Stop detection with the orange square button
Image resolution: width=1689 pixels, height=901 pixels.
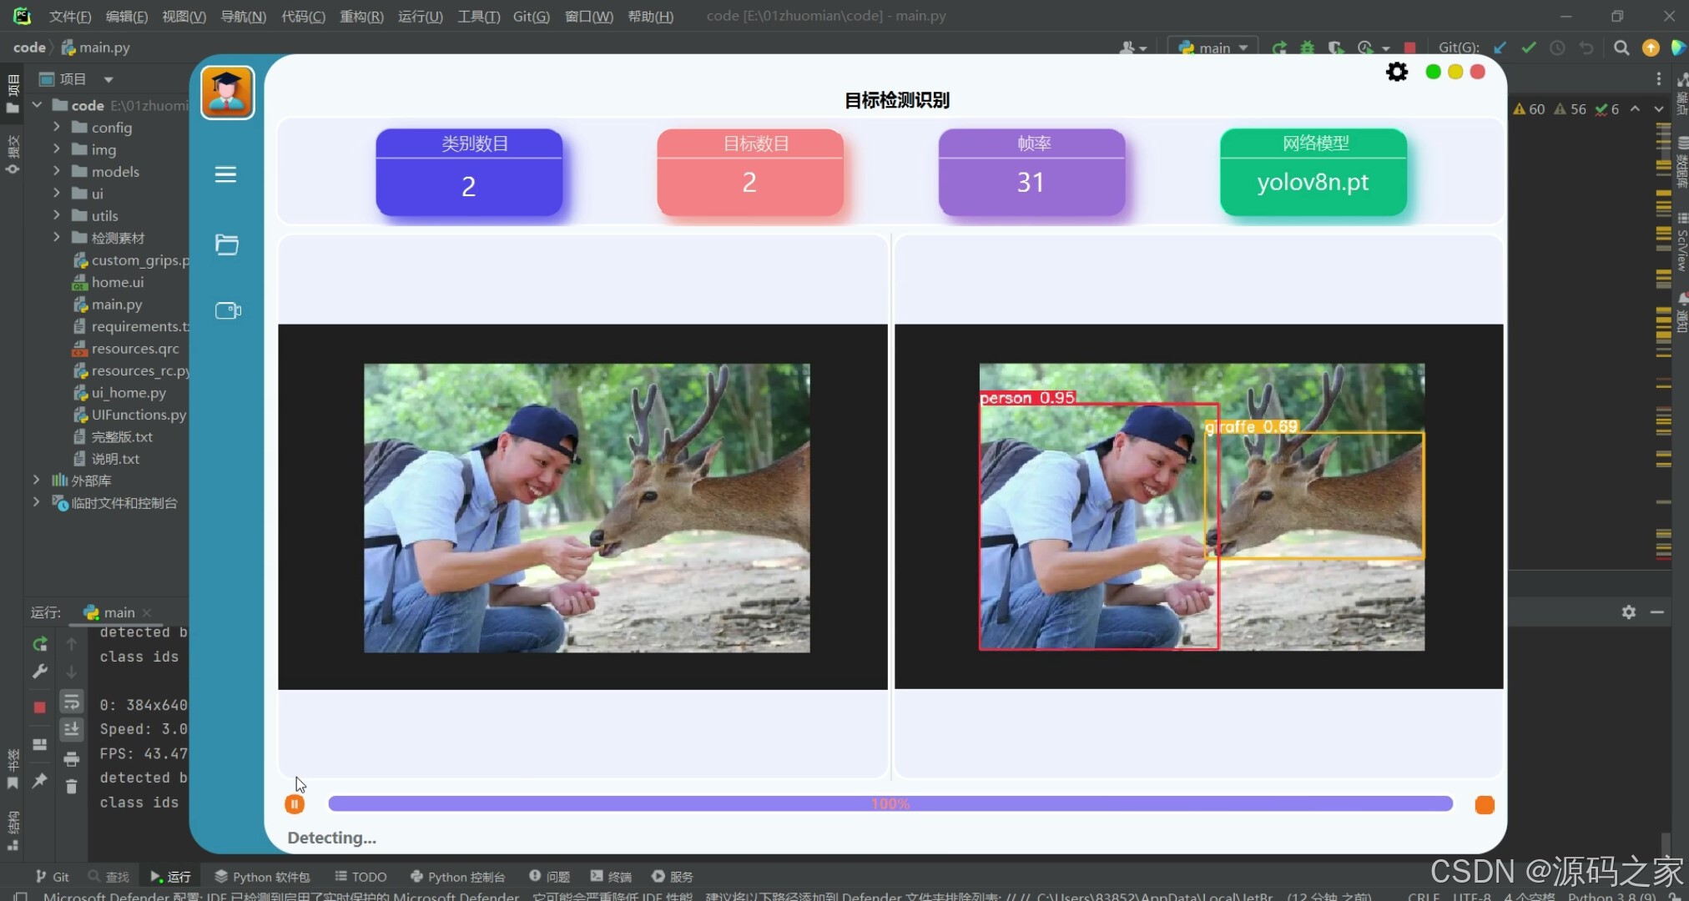click(x=1484, y=805)
